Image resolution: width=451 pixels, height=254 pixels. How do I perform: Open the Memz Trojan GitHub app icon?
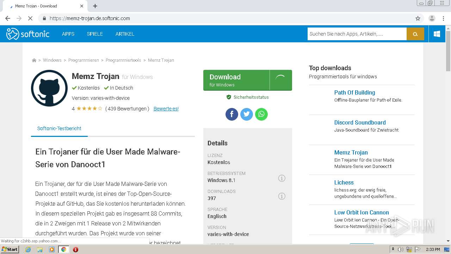(49, 88)
